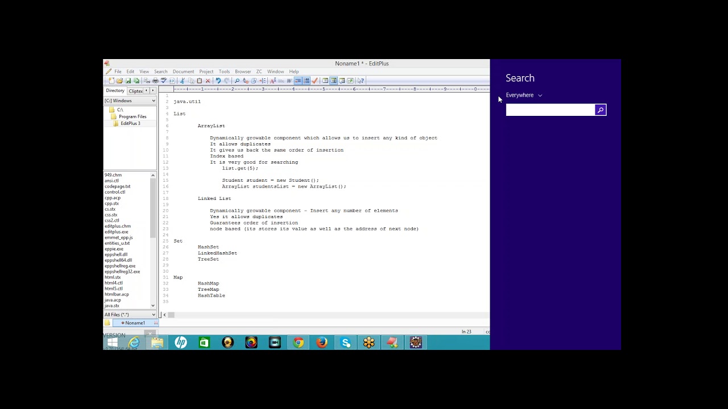This screenshot has width=728, height=409.
Task: Open the Tools menu
Action: click(224, 72)
